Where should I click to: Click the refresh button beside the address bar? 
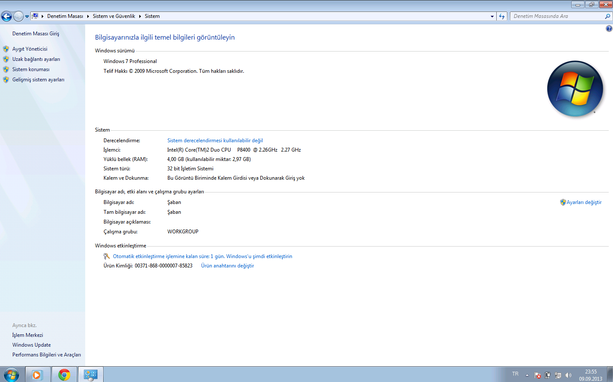coord(502,16)
